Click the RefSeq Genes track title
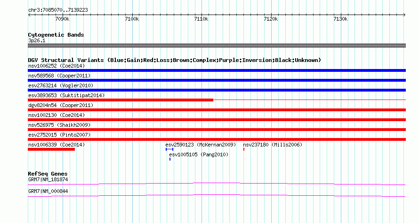The image size is (419, 223). point(48,174)
